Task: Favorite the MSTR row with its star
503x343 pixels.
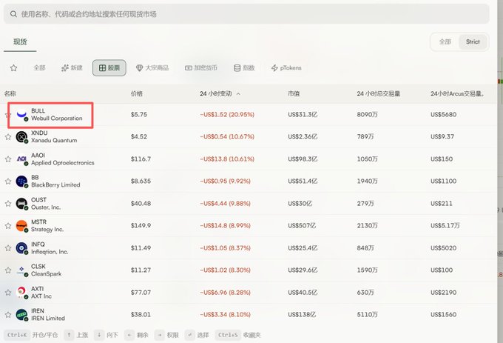Action: (8, 226)
